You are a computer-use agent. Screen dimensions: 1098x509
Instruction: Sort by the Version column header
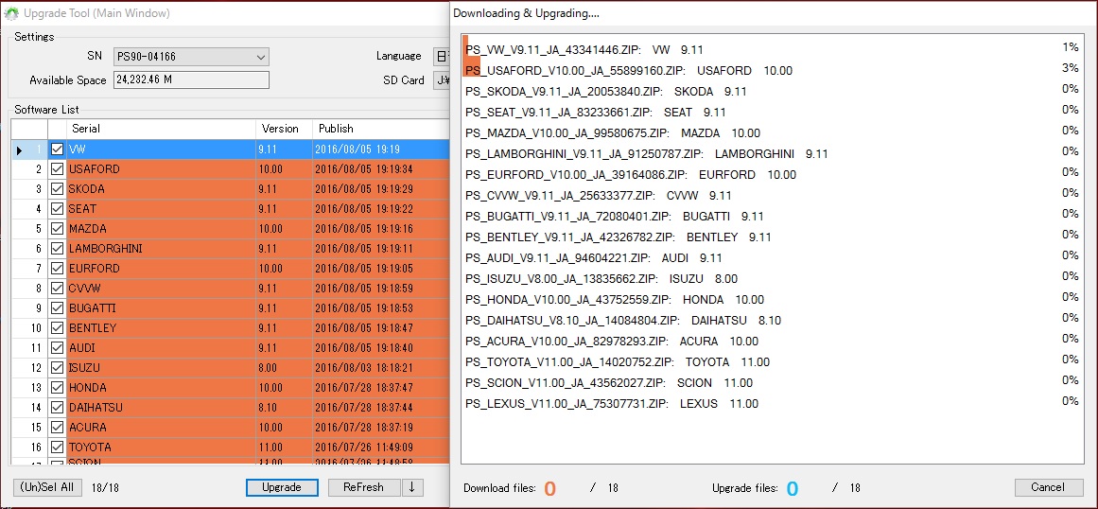284,129
